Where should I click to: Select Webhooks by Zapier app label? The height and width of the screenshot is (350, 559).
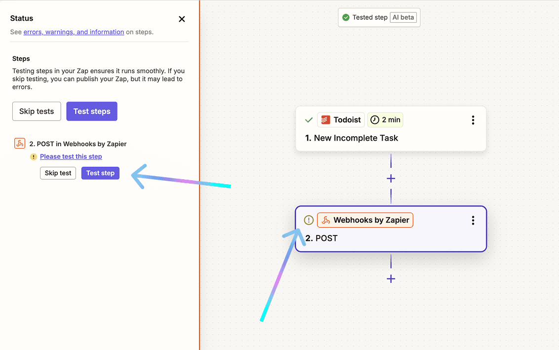click(371, 220)
